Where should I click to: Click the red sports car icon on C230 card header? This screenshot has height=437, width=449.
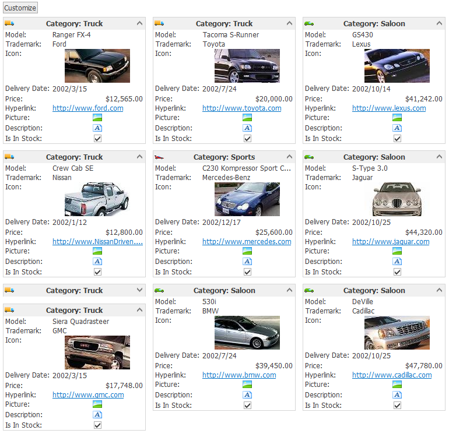click(x=159, y=157)
